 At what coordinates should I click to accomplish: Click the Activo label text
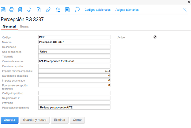pos(121,38)
